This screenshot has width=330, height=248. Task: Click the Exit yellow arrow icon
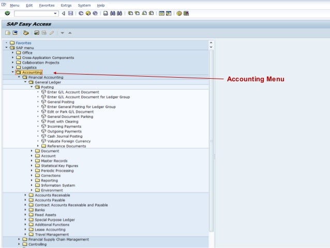(88, 13)
